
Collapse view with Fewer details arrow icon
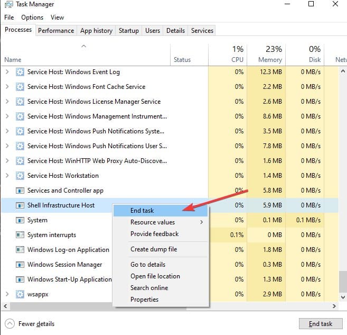[10, 324]
